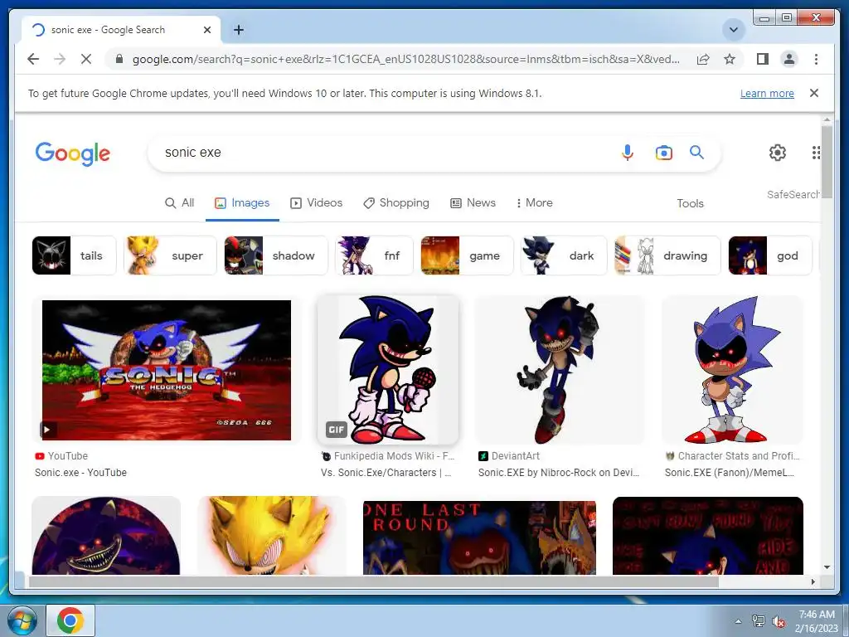Viewport: 849px width, 637px height.
Task: Click into the sonic exe search box
Action: click(379, 153)
